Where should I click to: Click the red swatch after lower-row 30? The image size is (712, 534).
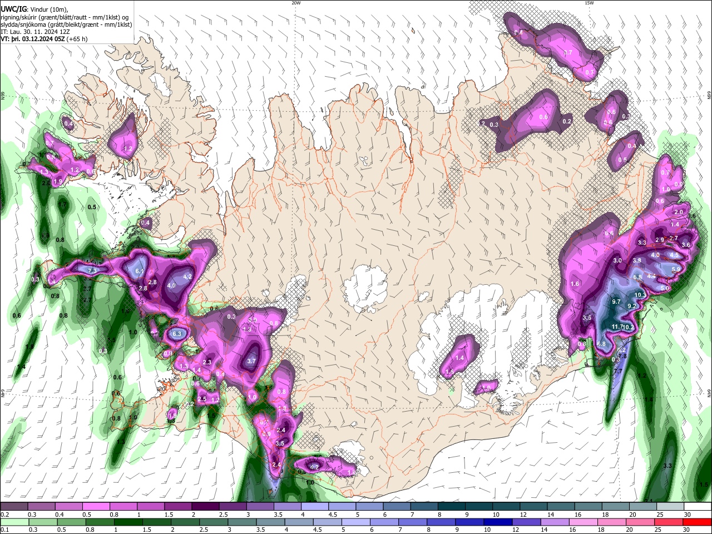pyautogui.click(x=698, y=522)
